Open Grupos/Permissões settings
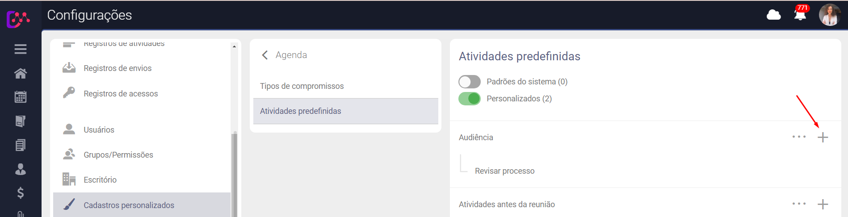The width and height of the screenshot is (848, 217). click(118, 155)
